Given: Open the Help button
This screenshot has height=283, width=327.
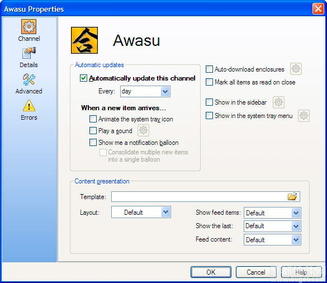Looking at the screenshot, I should (x=301, y=272).
